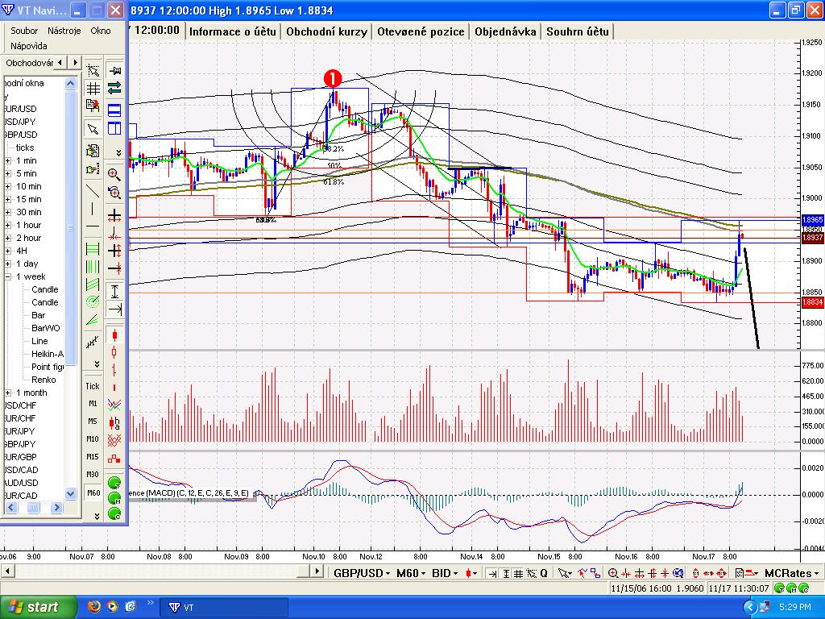
Task: Tile windows vertically icon
Action: click(x=114, y=128)
